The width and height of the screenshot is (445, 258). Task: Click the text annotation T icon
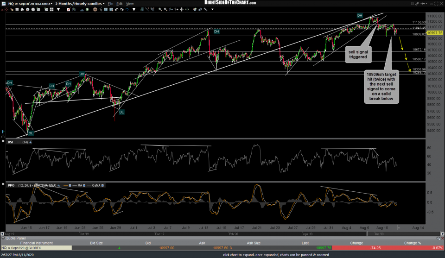pos(106,9)
